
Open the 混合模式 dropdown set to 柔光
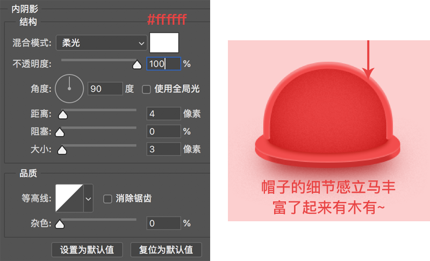pyautogui.click(x=102, y=43)
